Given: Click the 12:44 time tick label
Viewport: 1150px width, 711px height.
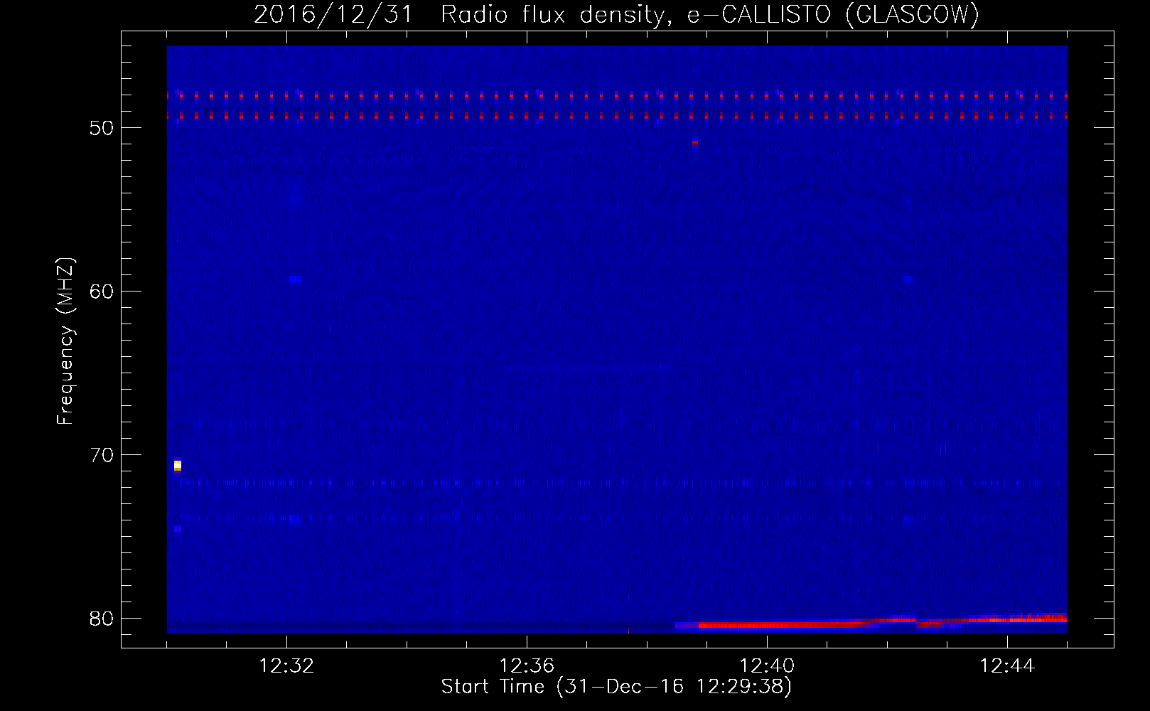Looking at the screenshot, I should point(1007,666).
